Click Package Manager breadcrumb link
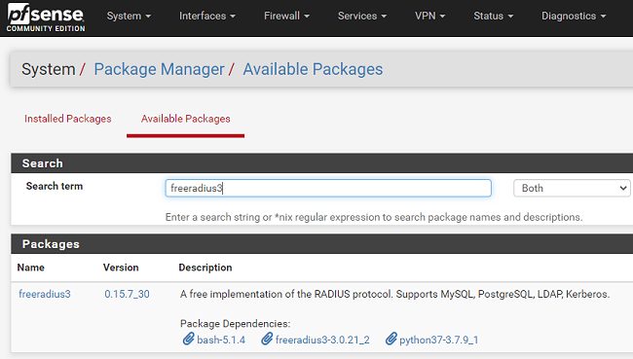This screenshot has width=633, height=359. click(x=159, y=69)
